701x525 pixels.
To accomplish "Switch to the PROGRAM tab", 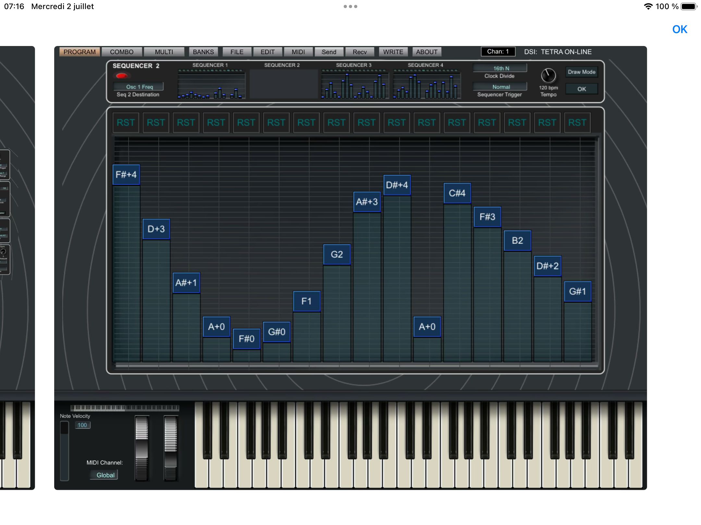I will [80, 52].
